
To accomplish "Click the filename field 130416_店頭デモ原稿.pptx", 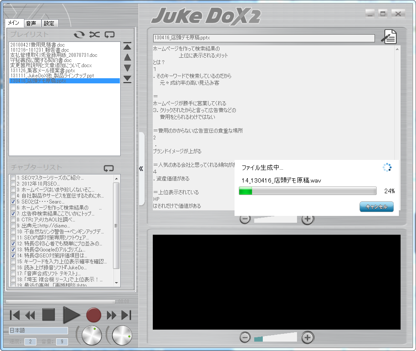I will 264,38.
